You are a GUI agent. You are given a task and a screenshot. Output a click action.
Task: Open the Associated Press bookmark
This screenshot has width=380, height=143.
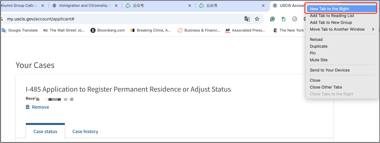(245, 30)
